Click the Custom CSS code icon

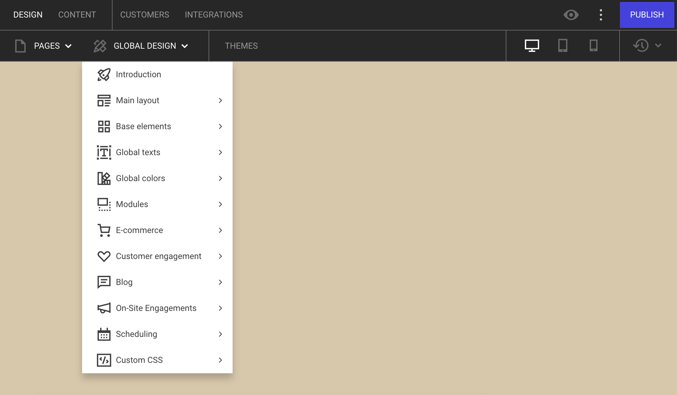coord(104,360)
